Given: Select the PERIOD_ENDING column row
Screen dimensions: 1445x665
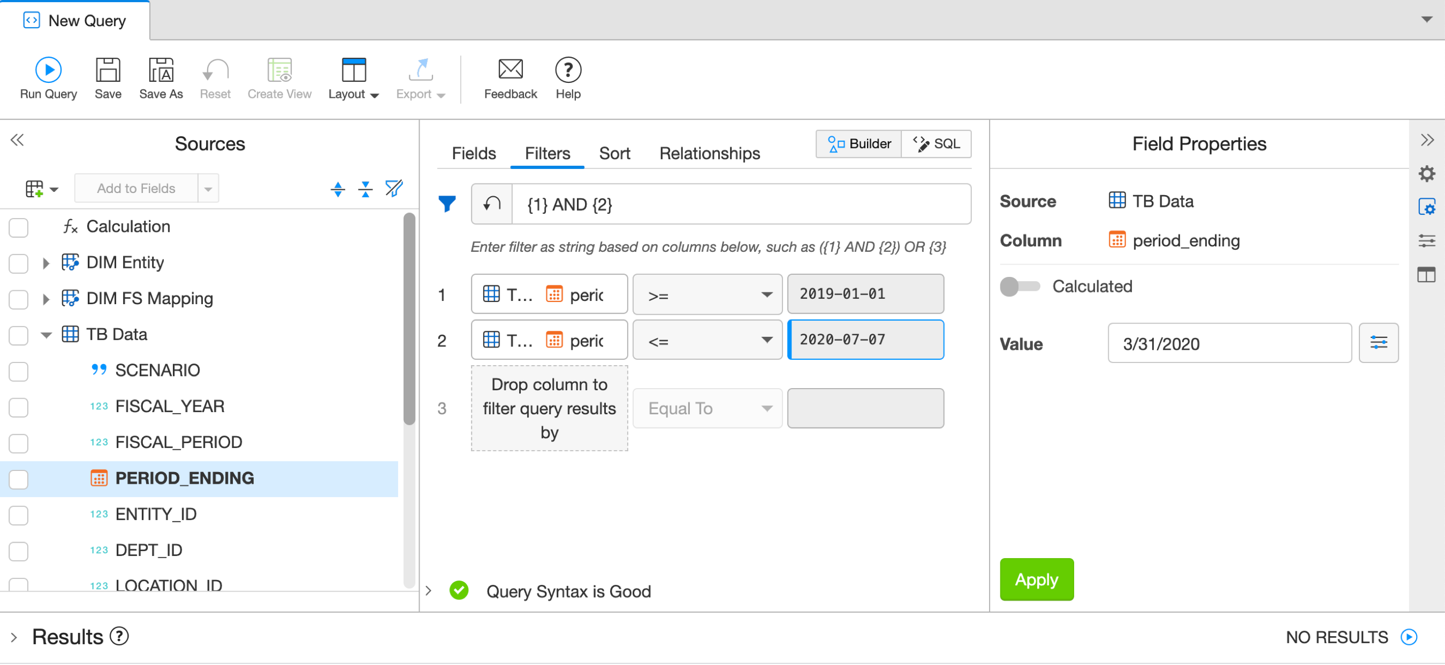Looking at the screenshot, I should (x=199, y=478).
